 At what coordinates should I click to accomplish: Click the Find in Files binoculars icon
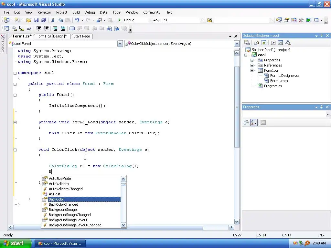click(x=209, y=20)
